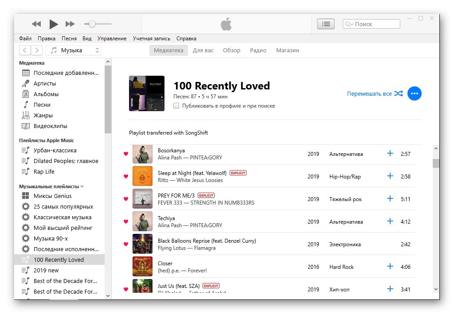Open Последние исполненные smart playlist

point(60,249)
